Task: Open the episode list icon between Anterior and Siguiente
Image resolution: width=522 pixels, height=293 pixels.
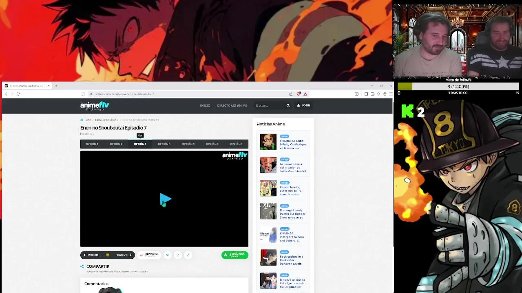Action: point(107,255)
